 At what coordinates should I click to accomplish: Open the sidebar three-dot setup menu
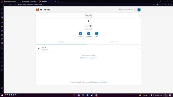pyautogui.click(x=2, y=92)
